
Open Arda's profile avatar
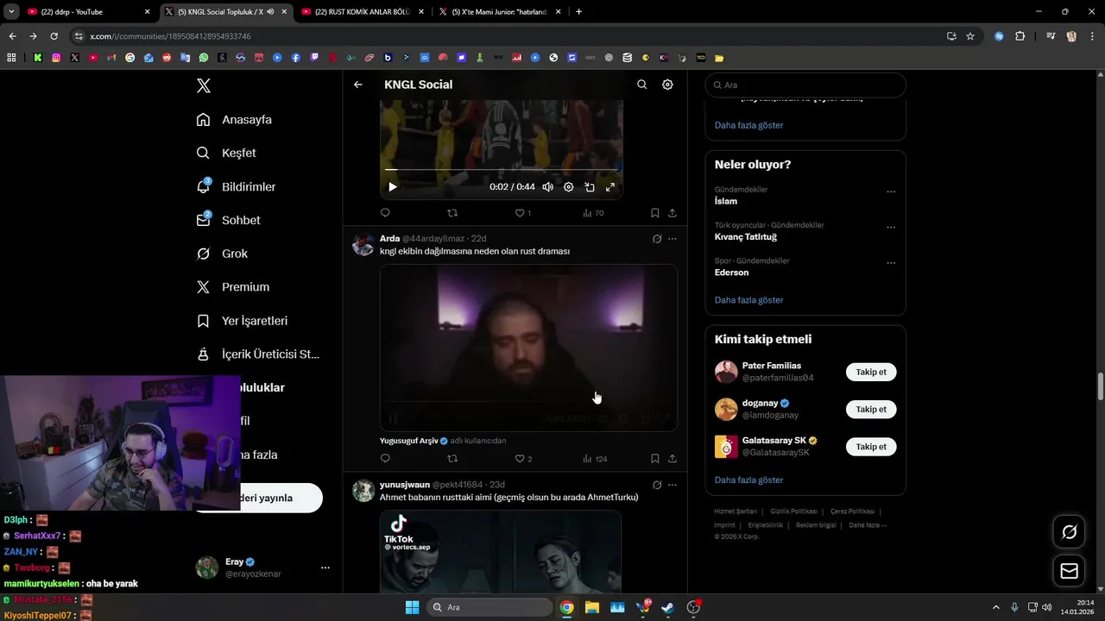coord(363,245)
